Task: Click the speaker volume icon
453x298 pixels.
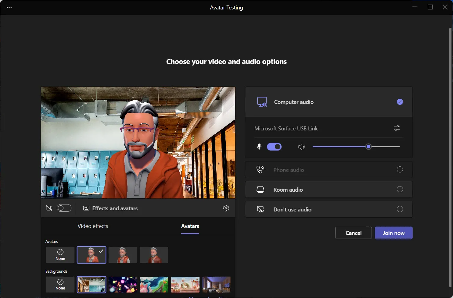Action: point(301,147)
